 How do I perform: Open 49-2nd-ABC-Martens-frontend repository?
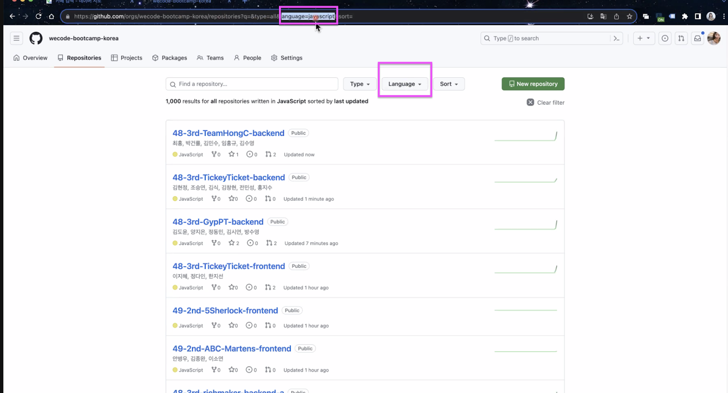point(232,348)
